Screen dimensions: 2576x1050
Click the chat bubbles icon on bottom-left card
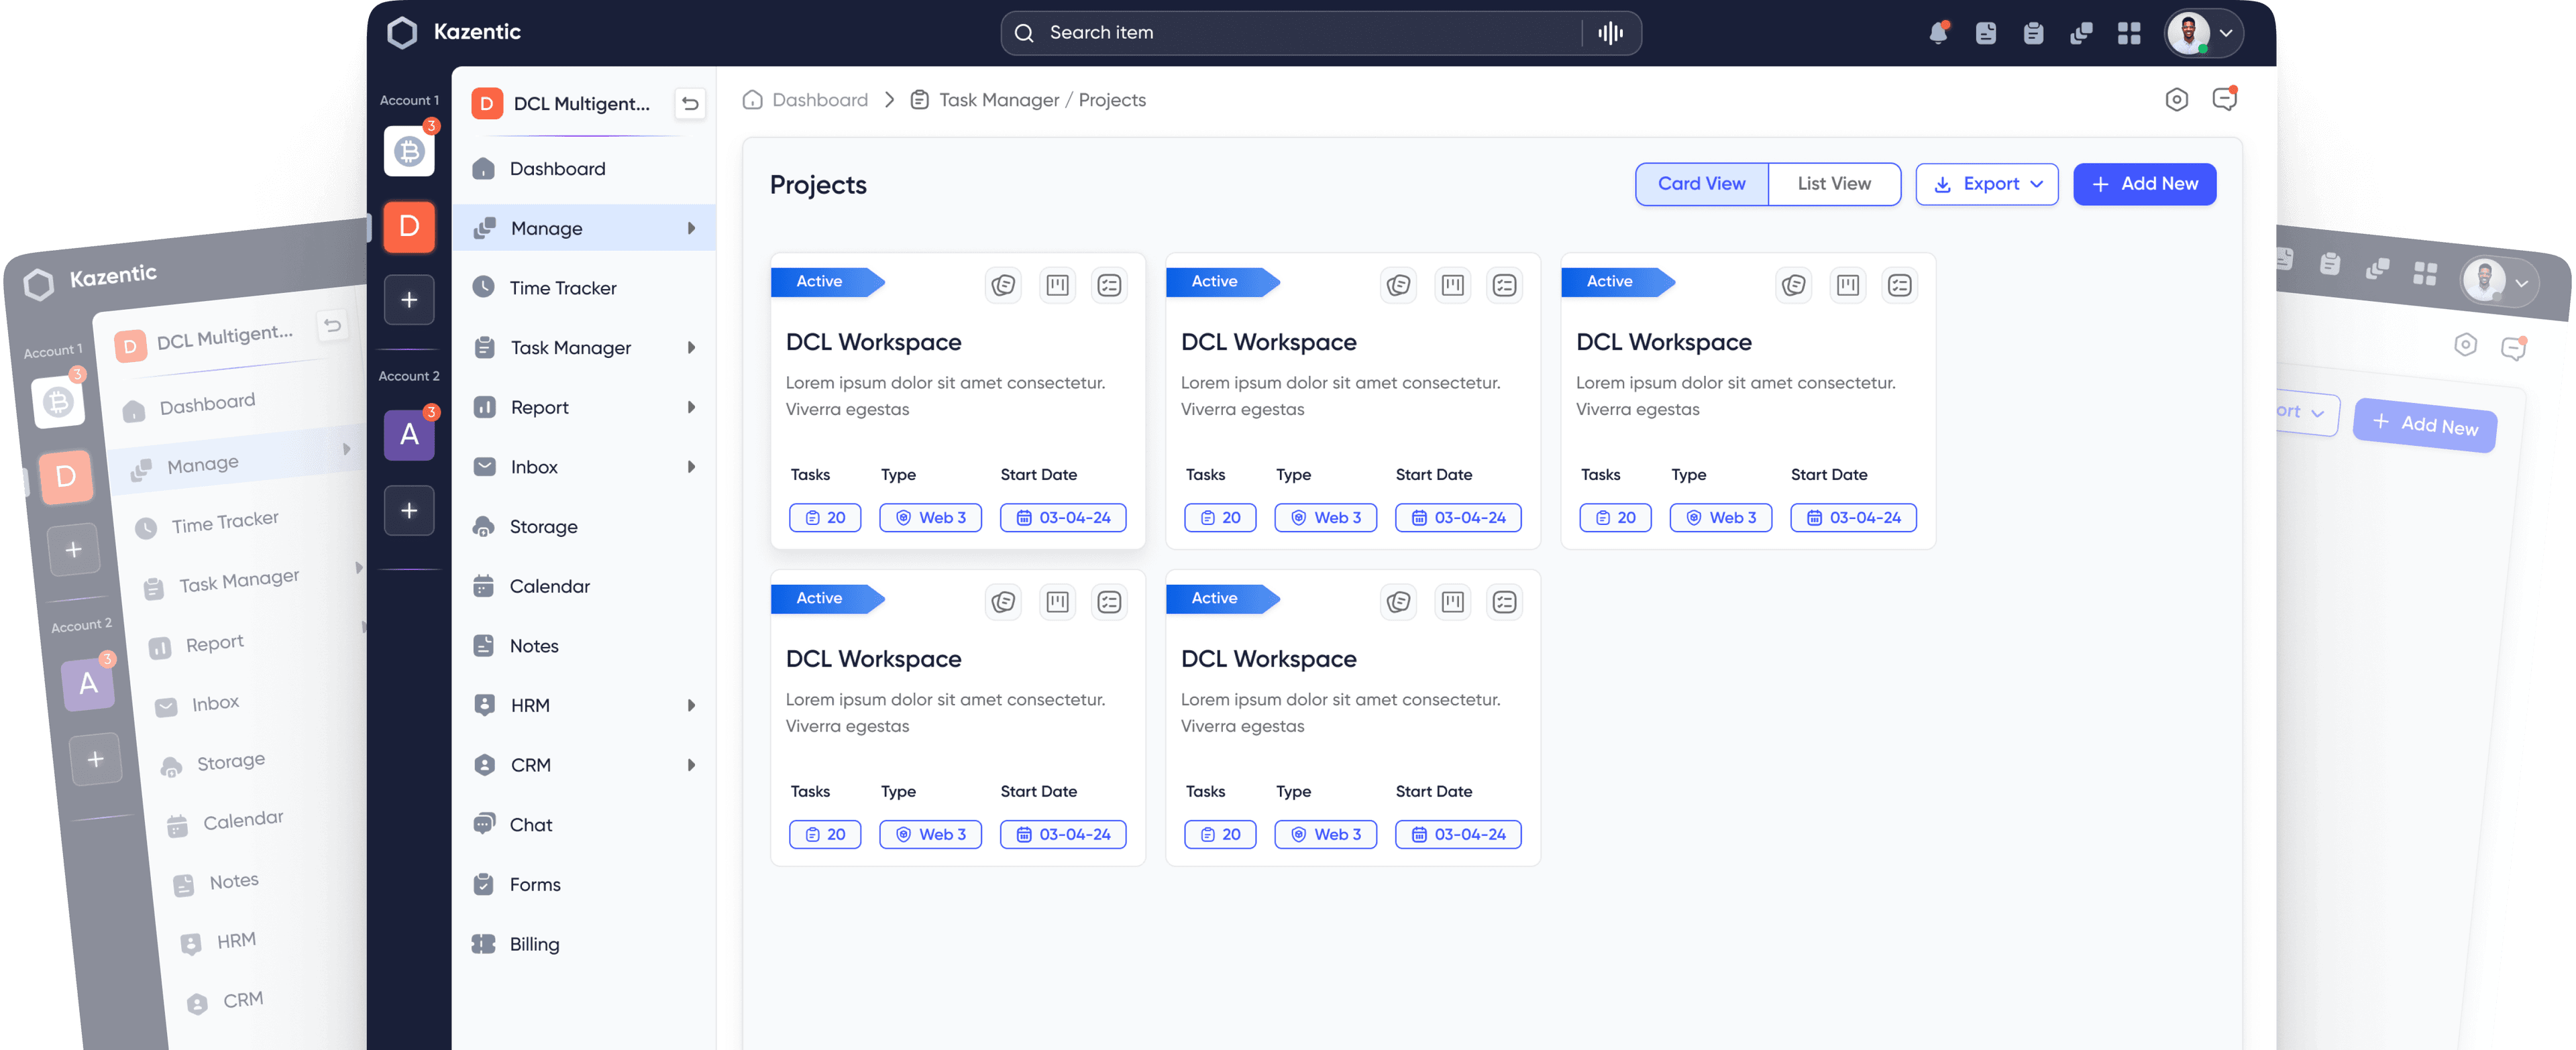(x=1003, y=601)
